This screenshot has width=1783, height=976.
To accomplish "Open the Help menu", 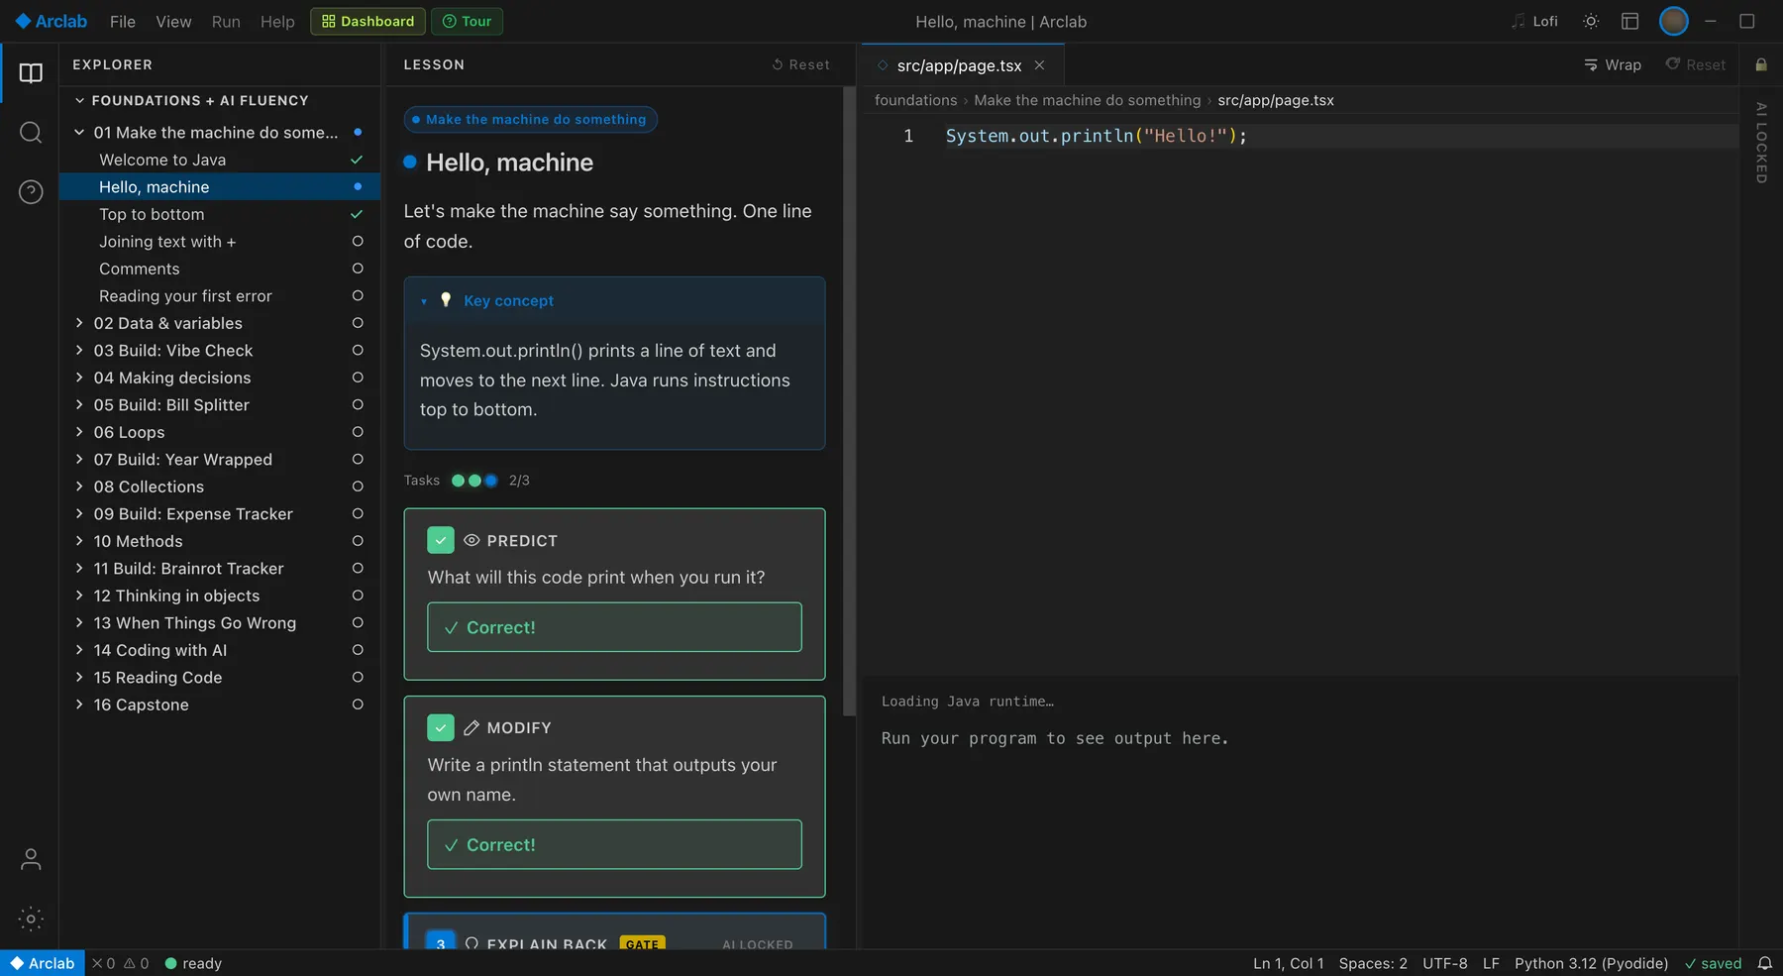I will (277, 22).
